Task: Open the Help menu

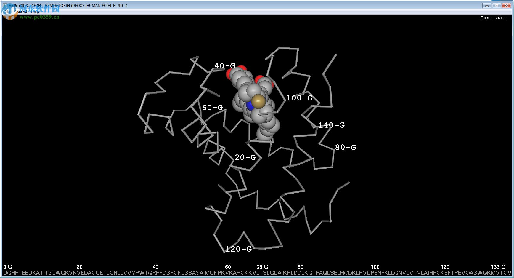Action: [x=35, y=12]
